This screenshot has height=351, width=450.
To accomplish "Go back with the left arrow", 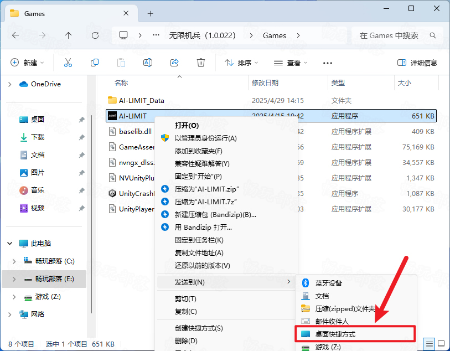I will (x=15, y=35).
